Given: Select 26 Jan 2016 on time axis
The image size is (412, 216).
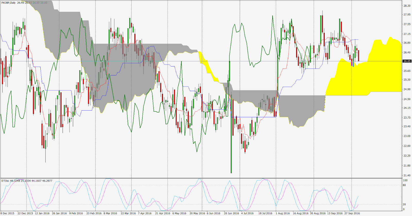Looking at the screenshot, I should pyautogui.click(x=59, y=213).
